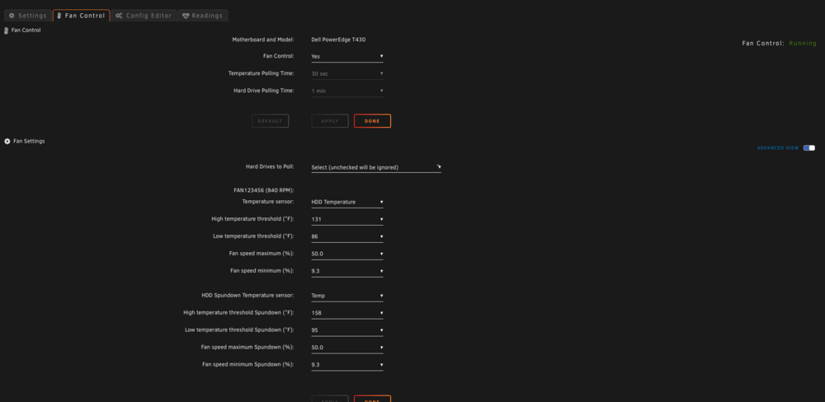Click the Motherboard and Model label
Screen dimensions: 825x402
click(263, 40)
